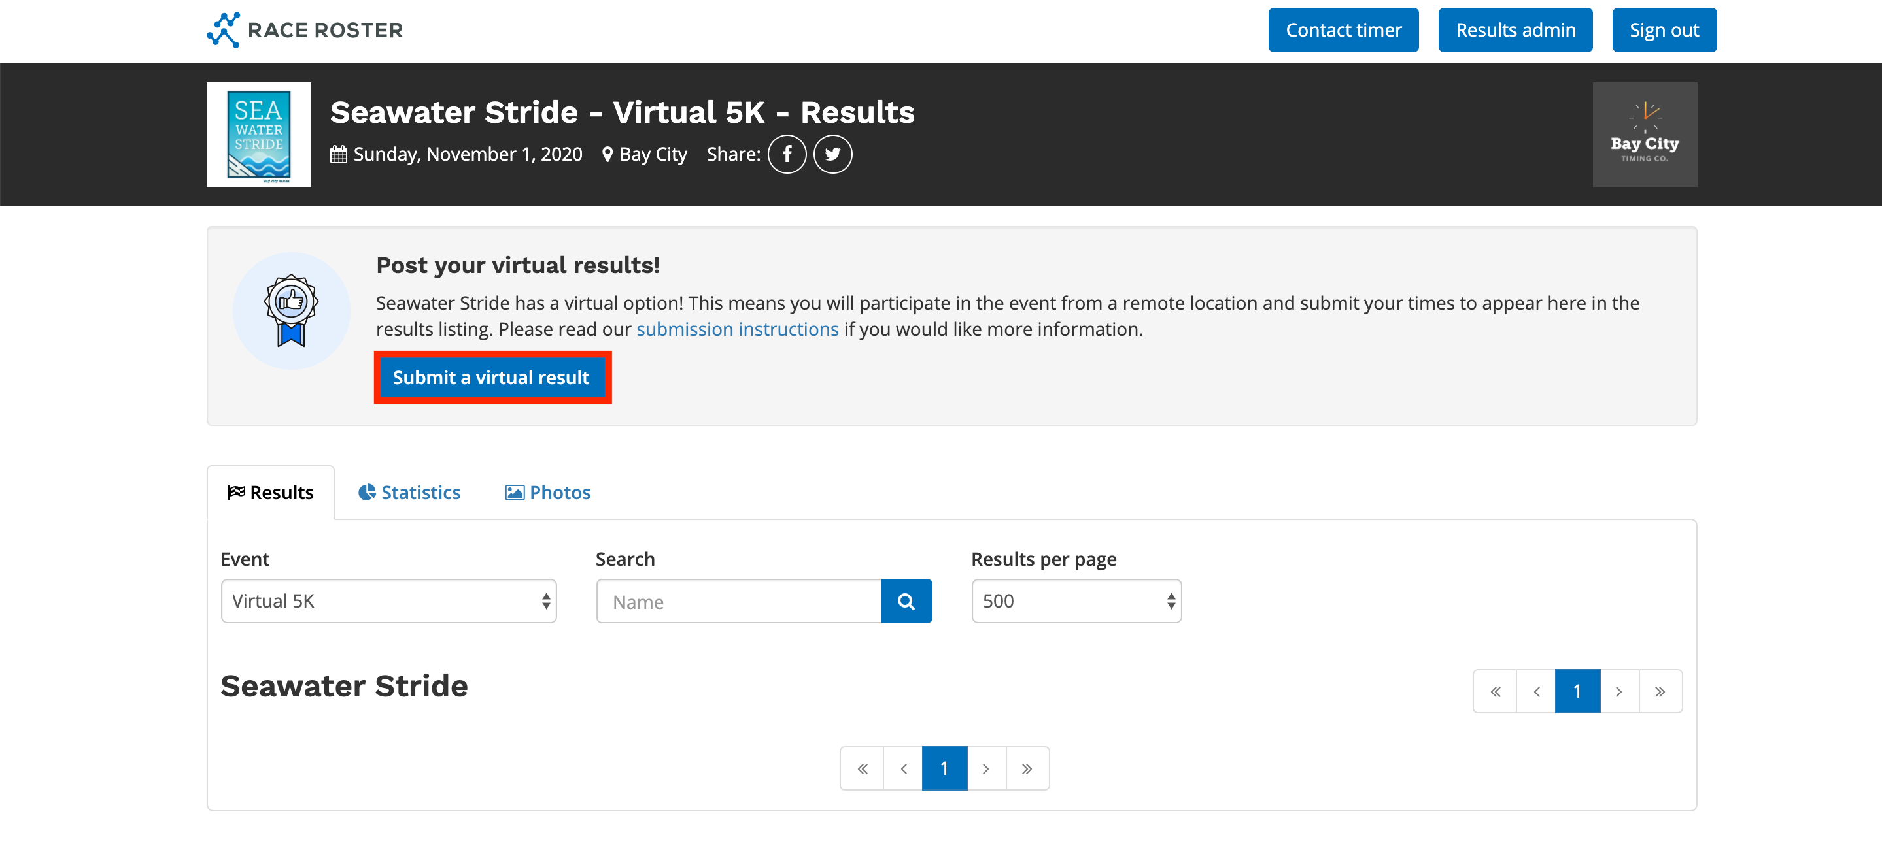
Task: Jump to last page in bottom pagination
Action: point(1027,768)
